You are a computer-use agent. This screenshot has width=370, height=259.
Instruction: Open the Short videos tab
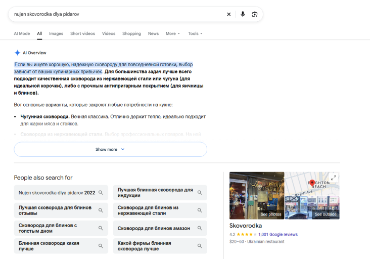(82, 33)
